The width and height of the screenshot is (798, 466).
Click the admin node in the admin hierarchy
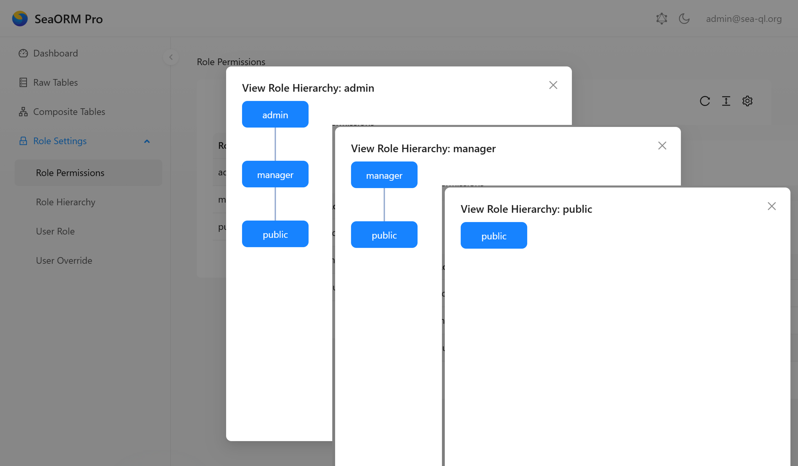click(x=275, y=114)
